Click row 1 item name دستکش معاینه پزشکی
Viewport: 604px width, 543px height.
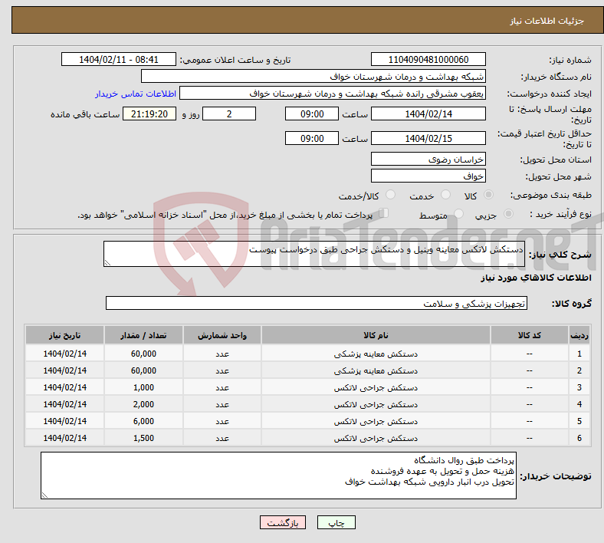click(x=376, y=354)
